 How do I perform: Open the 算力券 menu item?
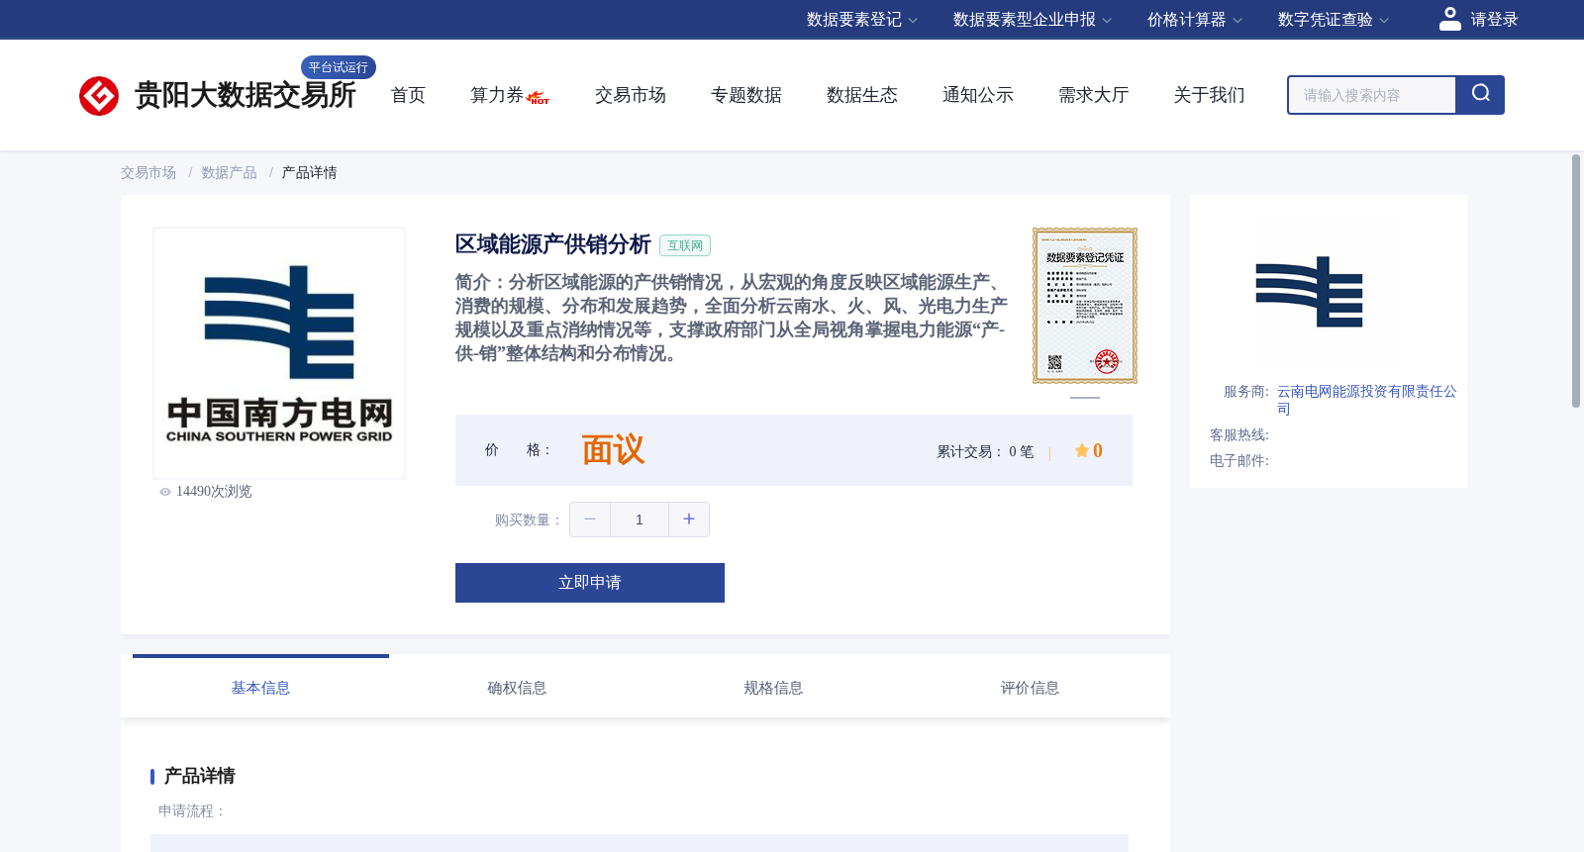pos(497,95)
